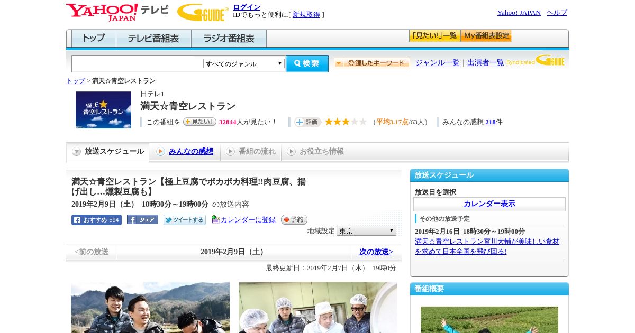Select the みんなの感想 tab

click(185, 152)
